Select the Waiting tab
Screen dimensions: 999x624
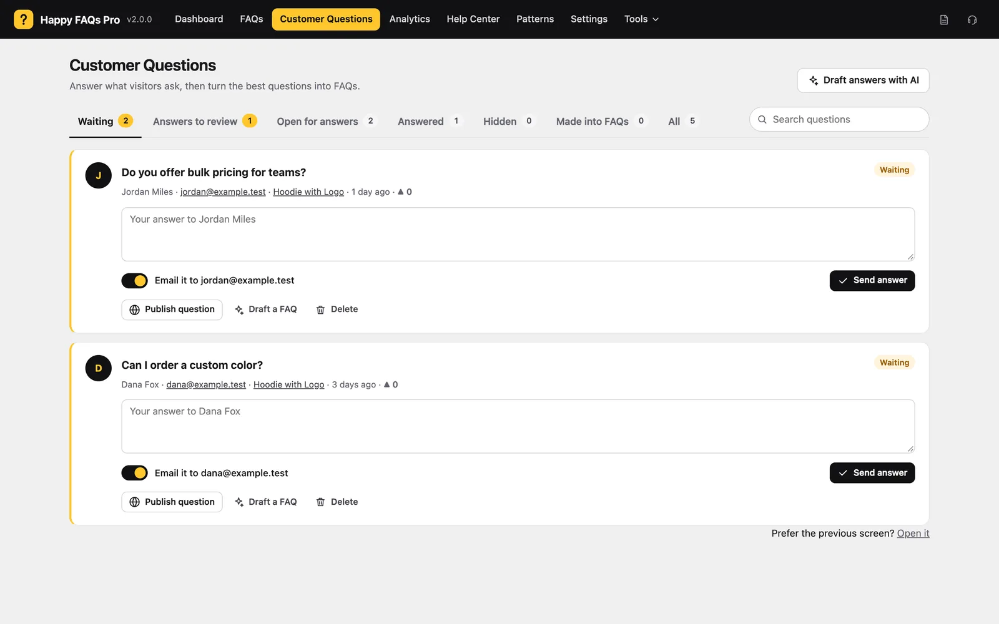[105, 122]
